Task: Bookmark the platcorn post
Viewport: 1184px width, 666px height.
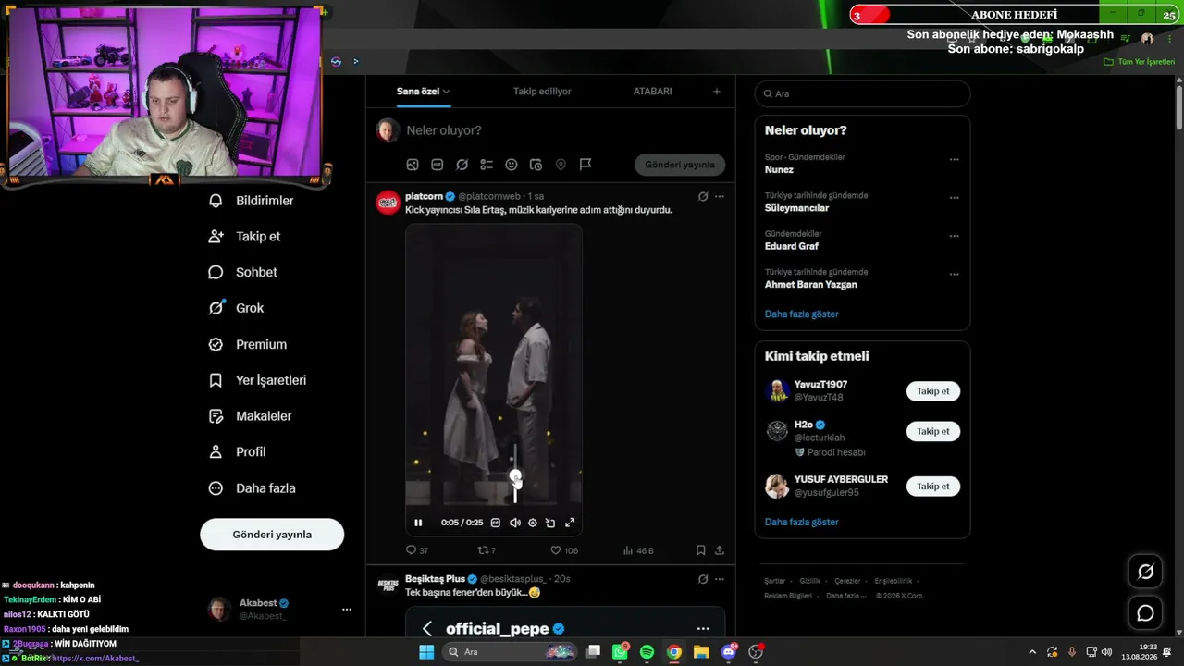Action: tap(701, 550)
